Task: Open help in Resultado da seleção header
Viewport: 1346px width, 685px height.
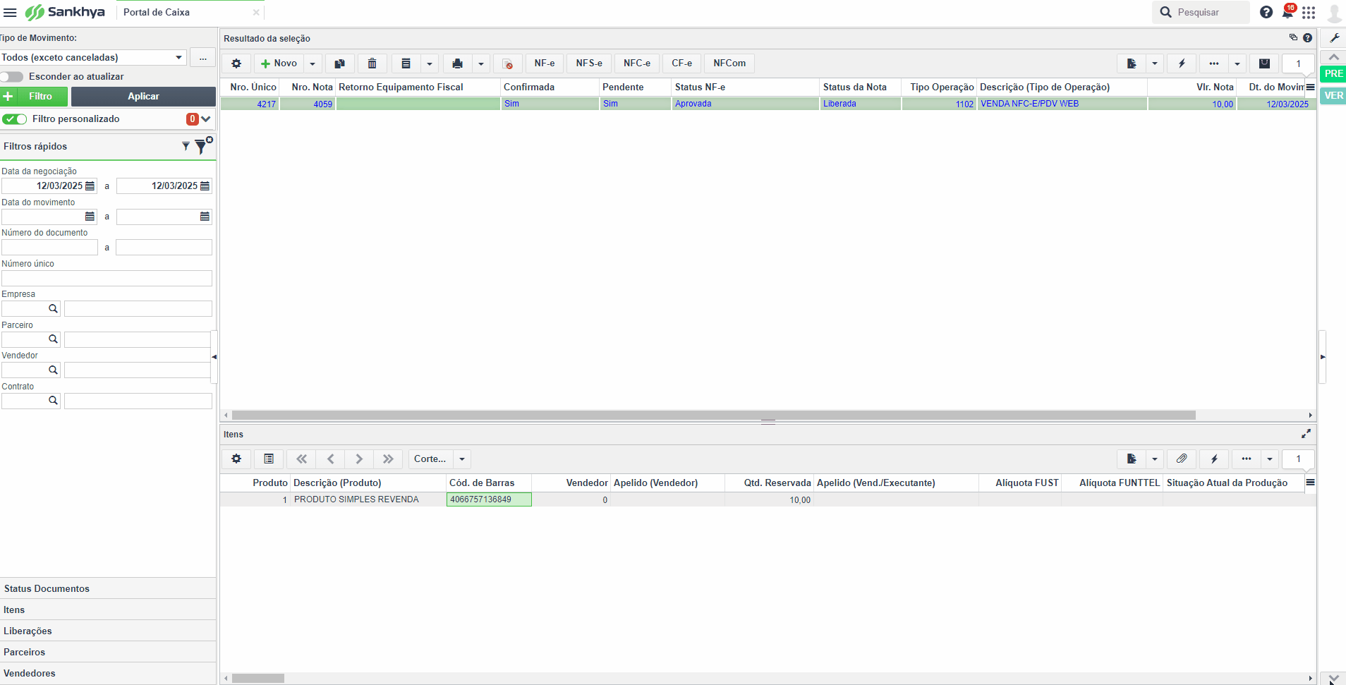Action: click(1307, 38)
